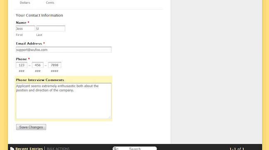Click the phone line number field 7898
The image size is (269, 150).
click(x=55, y=65)
